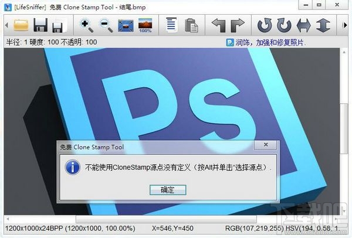Undo with the left turn arrow
Screen dimensions: 352x238
(218, 25)
